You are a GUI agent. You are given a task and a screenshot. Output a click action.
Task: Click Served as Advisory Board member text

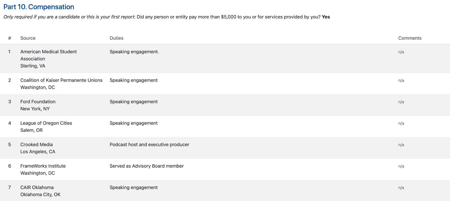click(147, 166)
